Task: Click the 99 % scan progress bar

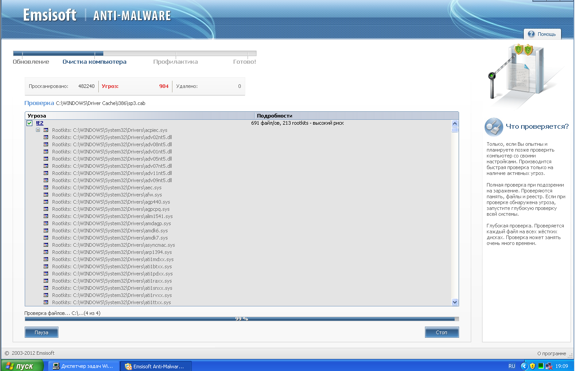Action: coord(242,319)
